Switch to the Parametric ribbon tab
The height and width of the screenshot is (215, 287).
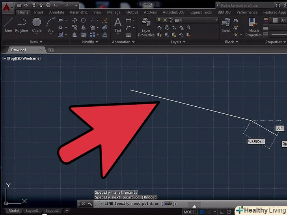coord(79,12)
